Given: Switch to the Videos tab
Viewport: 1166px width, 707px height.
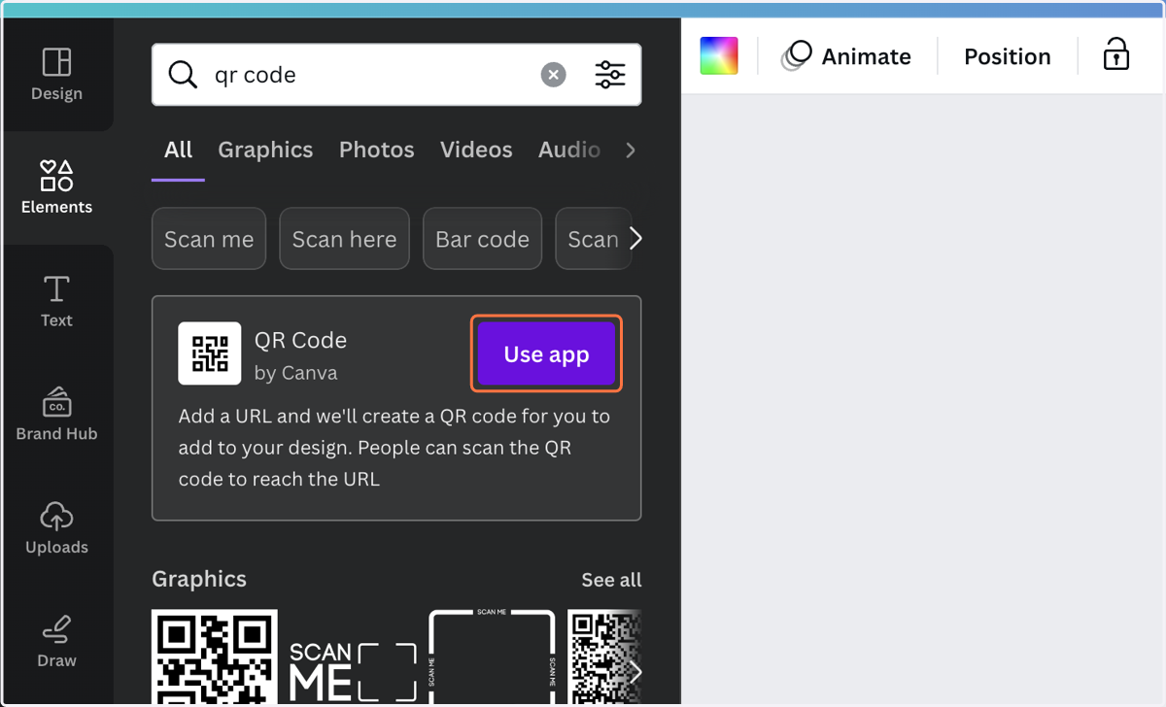Looking at the screenshot, I should pos(476,150).
